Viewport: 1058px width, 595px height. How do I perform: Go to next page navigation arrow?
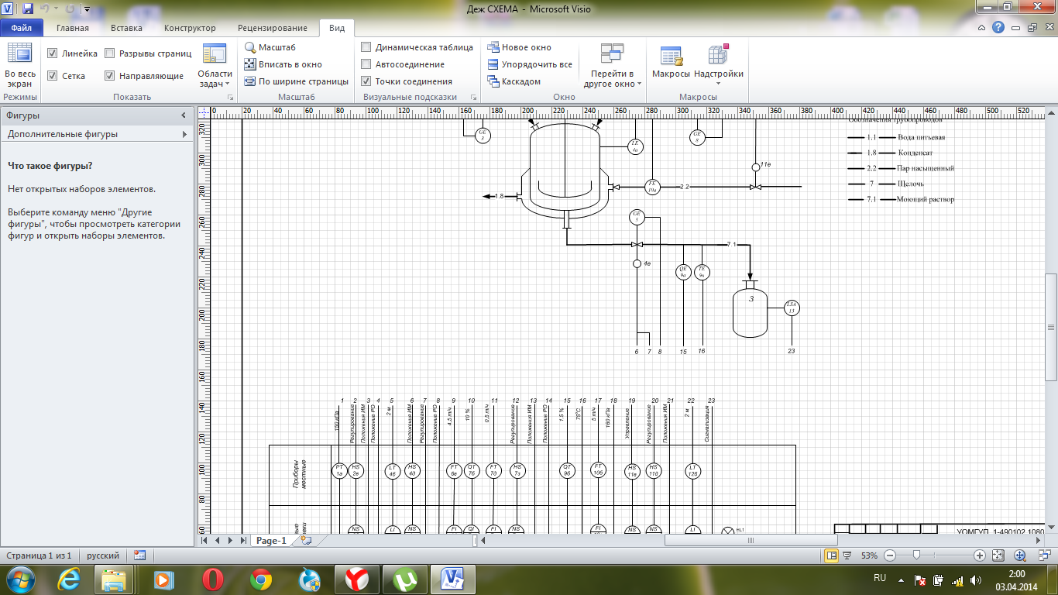point(231,540)
